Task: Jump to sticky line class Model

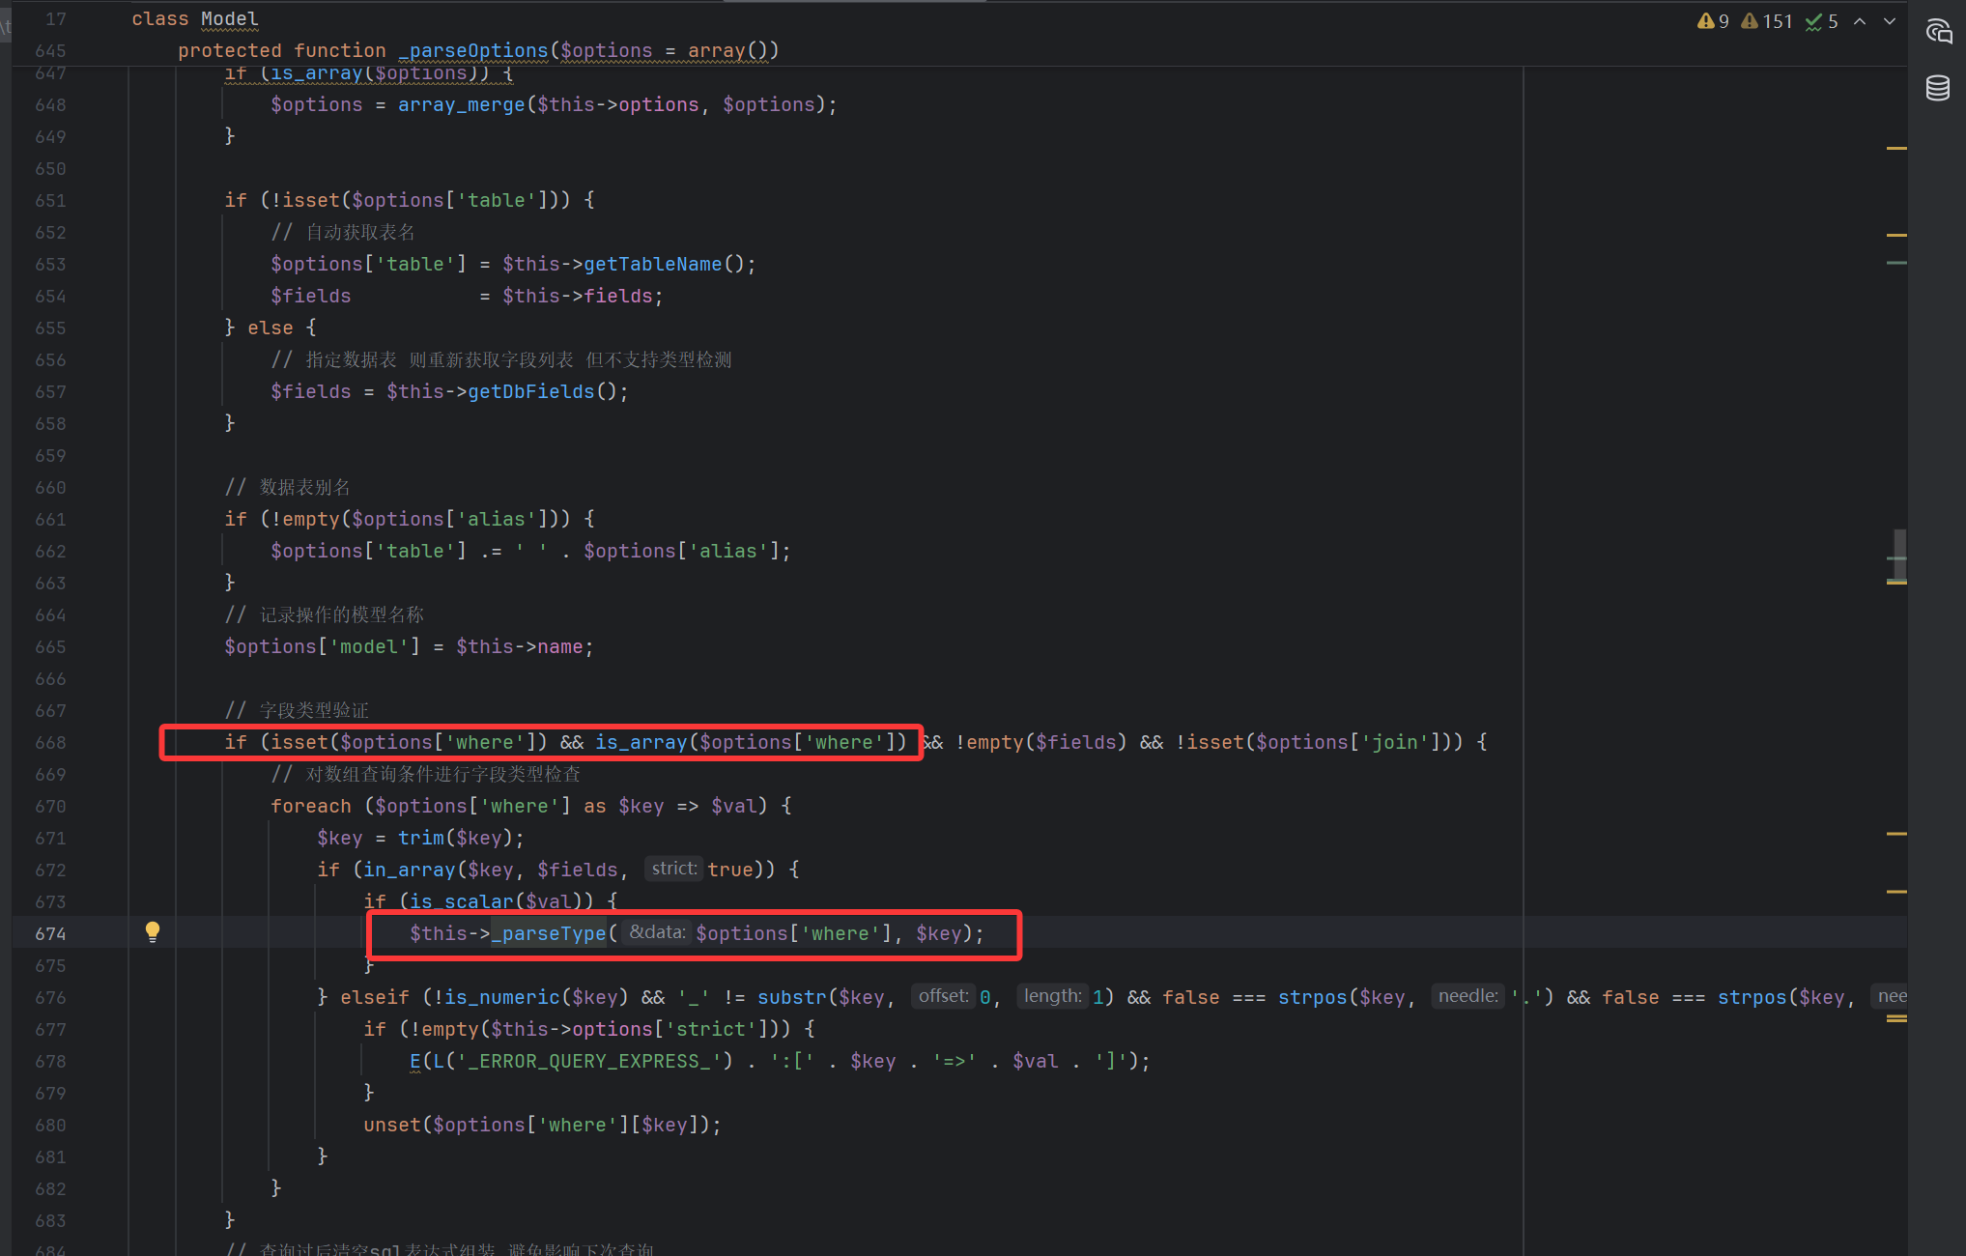Action: (x=195, y=18)
